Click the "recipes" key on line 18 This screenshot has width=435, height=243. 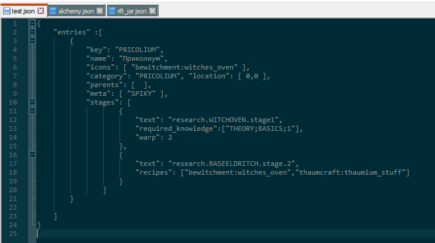154,172
